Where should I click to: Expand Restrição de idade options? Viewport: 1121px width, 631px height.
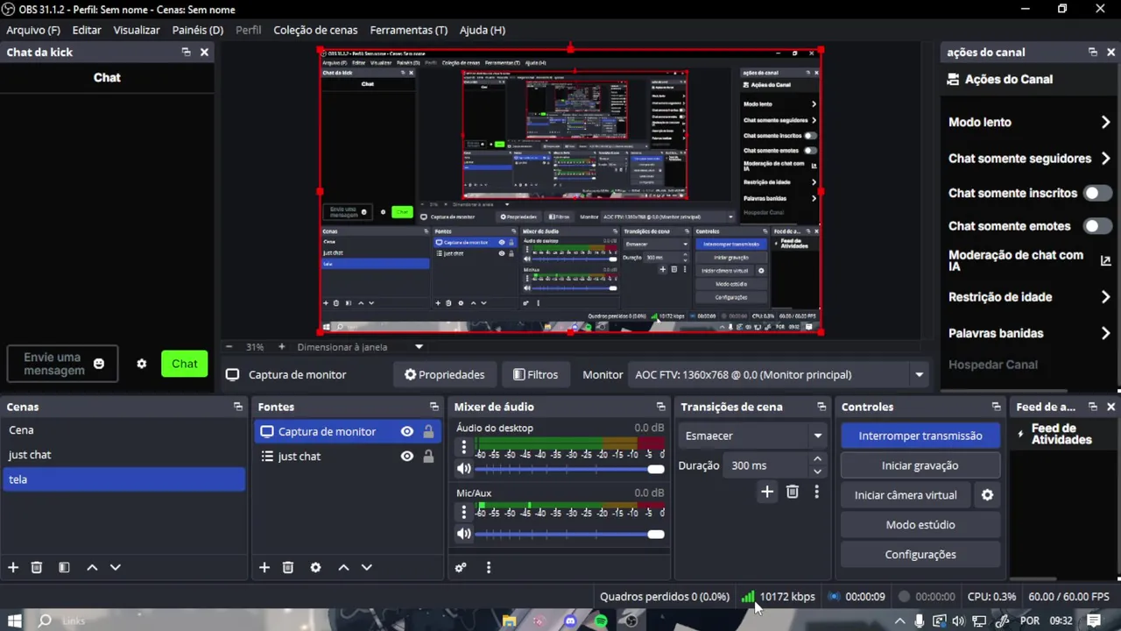(1105, 297)
